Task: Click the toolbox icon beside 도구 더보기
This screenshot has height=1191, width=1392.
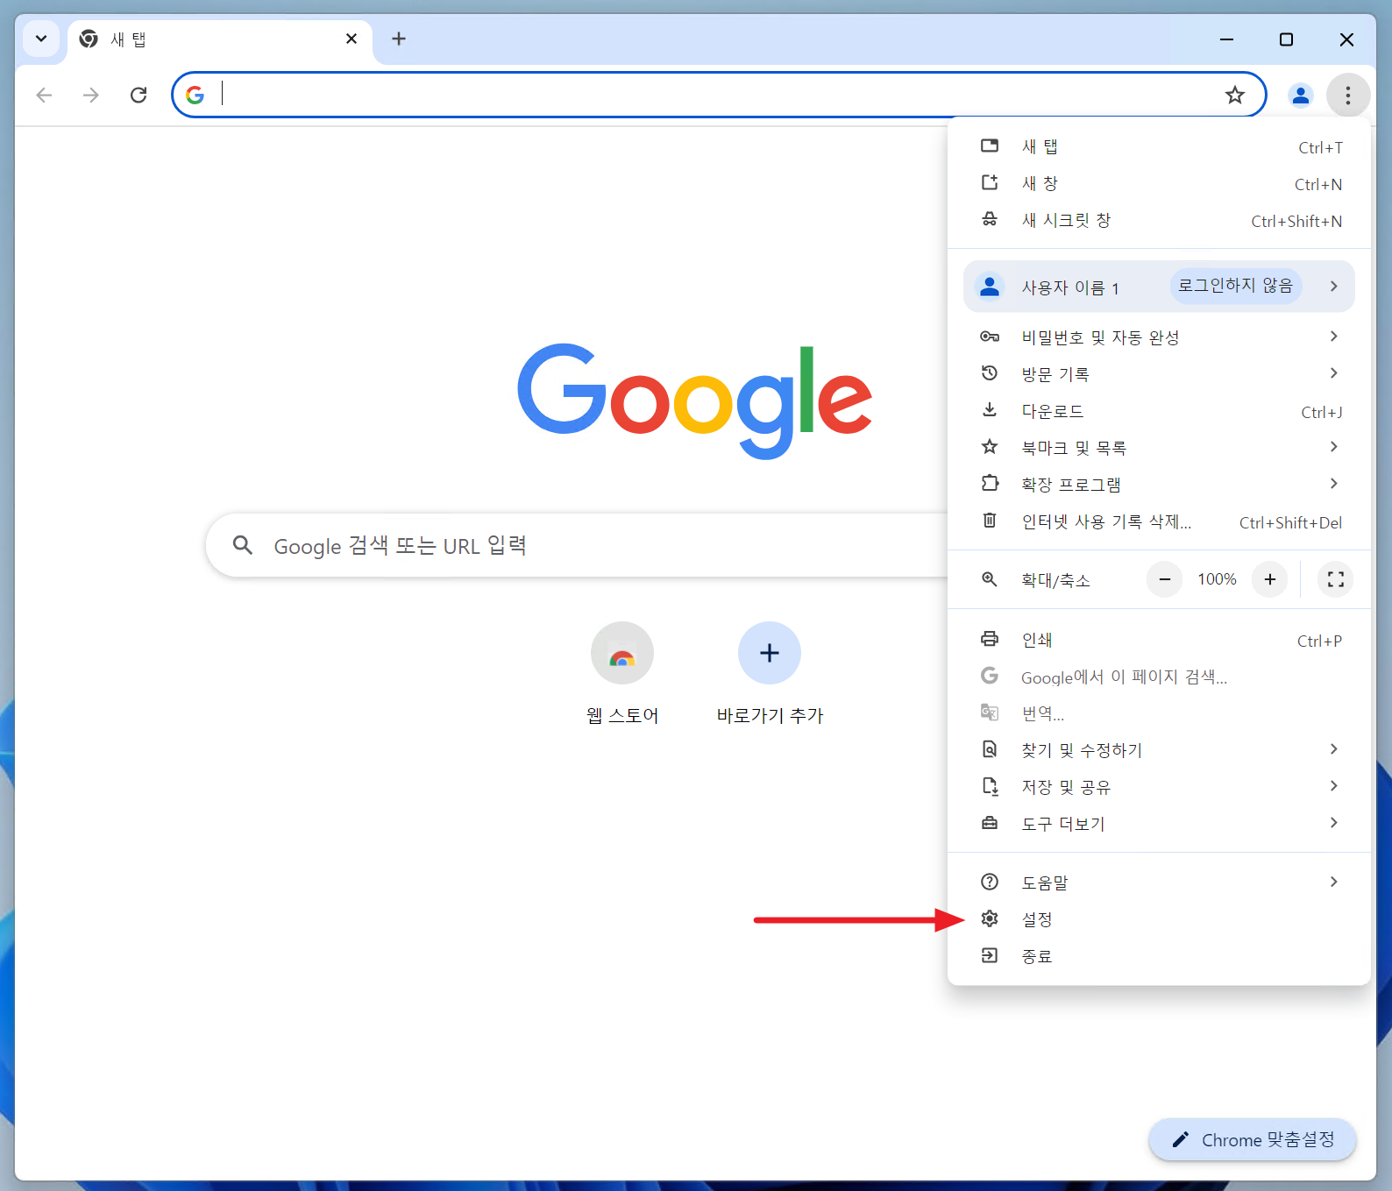Action: pos(990,823)
